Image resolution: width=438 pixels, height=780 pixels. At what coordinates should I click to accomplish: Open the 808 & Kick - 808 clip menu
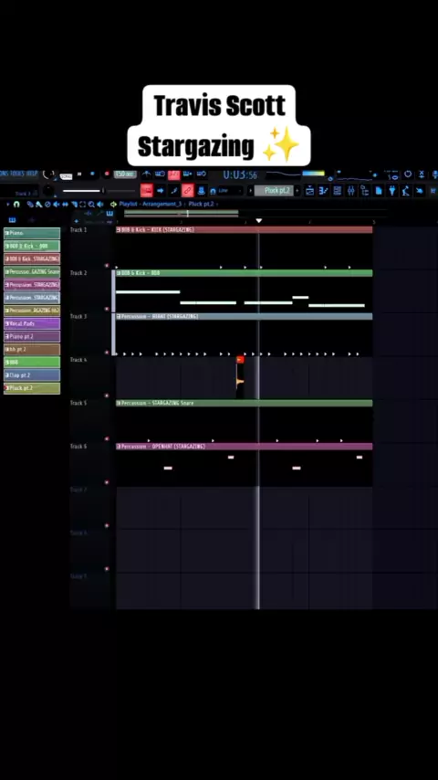click(x=119, y=273)
